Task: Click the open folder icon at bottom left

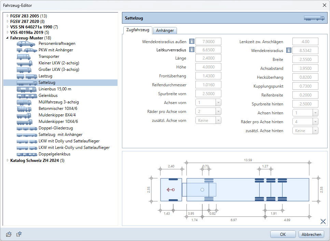Action: [9, 234]
